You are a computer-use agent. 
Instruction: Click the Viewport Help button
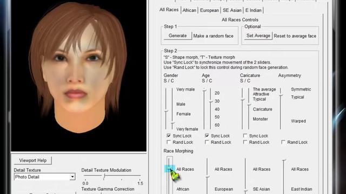click(32, 161)
